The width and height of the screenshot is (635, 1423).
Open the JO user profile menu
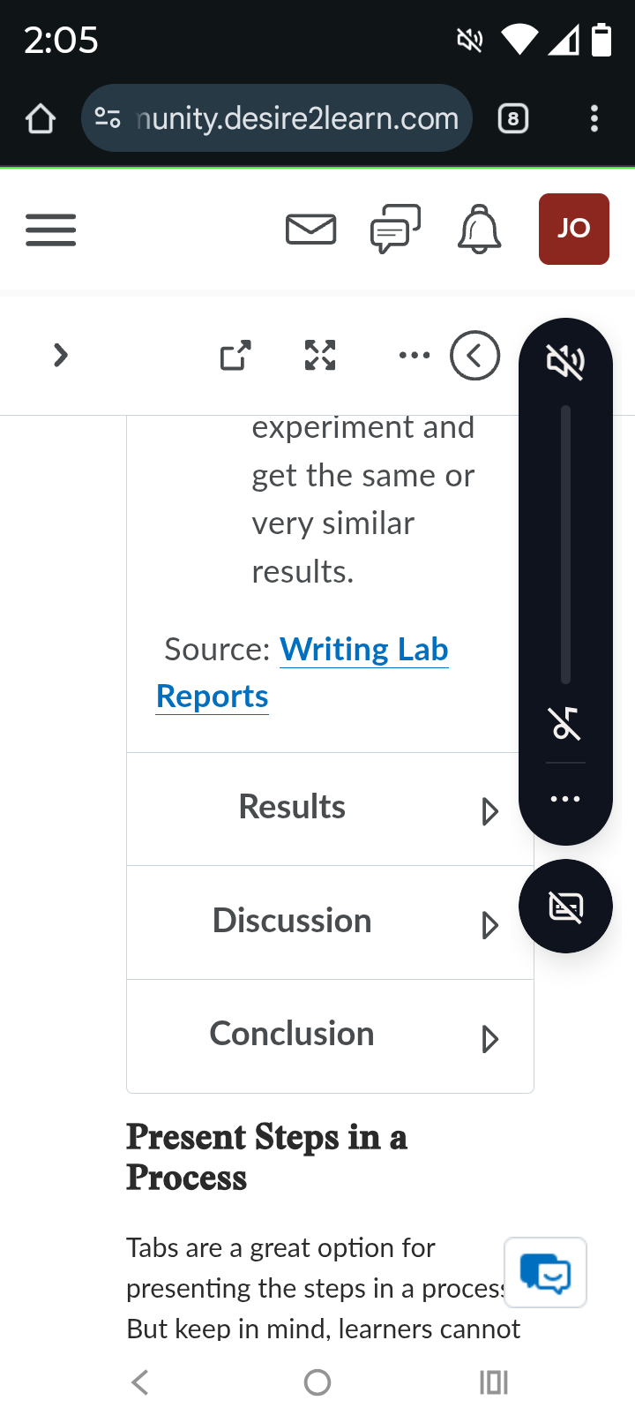click(574, 229)
